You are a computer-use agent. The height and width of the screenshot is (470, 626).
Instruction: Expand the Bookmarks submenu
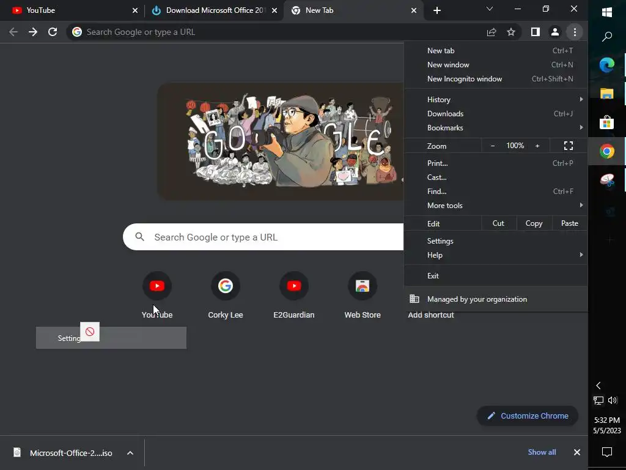pyautogui.click(x=496, y=128)
